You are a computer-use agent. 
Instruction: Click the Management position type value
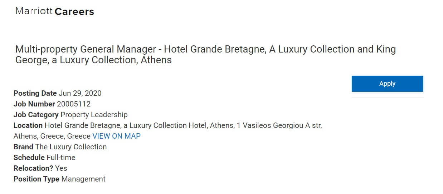click(83, 179)
